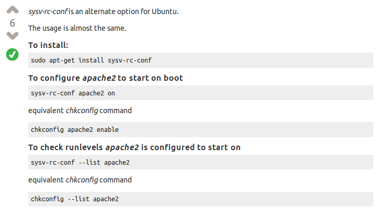Click the word Ubuntu in the first sentence
The width and height of the screenshot is (377, 208).
(x=165, y=11)
